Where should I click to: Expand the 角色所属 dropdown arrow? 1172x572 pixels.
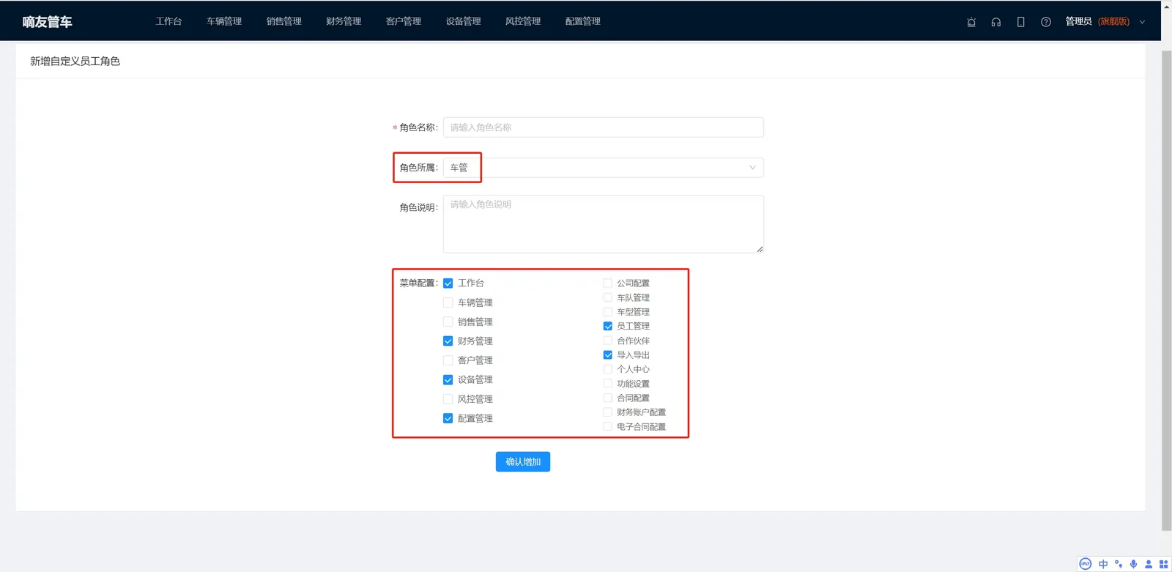pyautogui.click(x=752, y=168)
